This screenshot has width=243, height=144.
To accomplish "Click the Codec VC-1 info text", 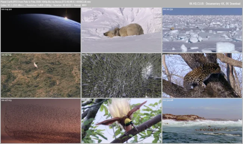I will tap(12, 5).
